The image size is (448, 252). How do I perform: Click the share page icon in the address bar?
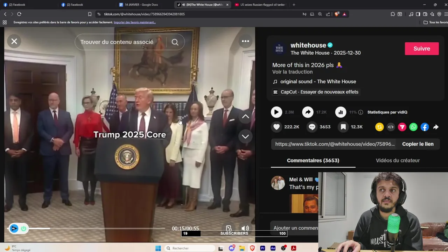[328, 14]
